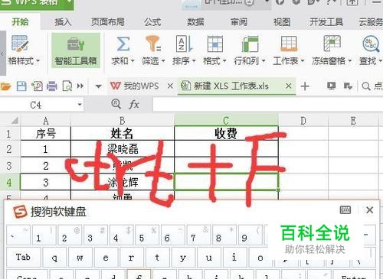Viewport: 383px width, 279px height.
Task: Expand the 求和 dropdown arrow
Action: 133,61
